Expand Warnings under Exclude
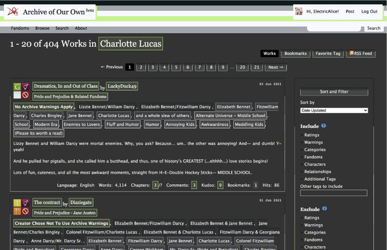 (313, 225)
